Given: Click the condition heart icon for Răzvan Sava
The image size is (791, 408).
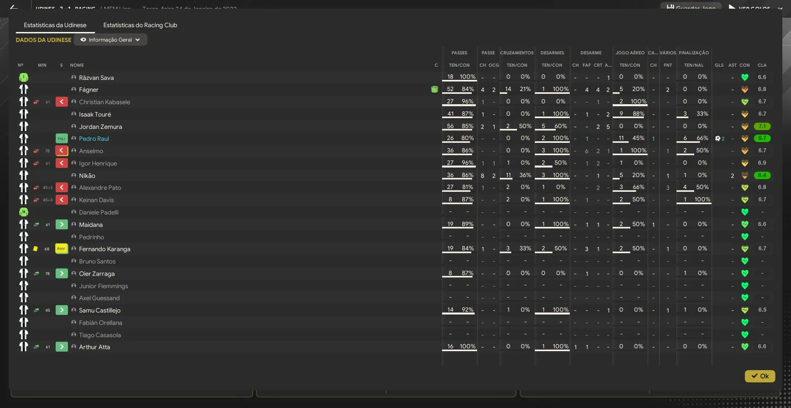Looking at the screenshot, I should [744, 77].
